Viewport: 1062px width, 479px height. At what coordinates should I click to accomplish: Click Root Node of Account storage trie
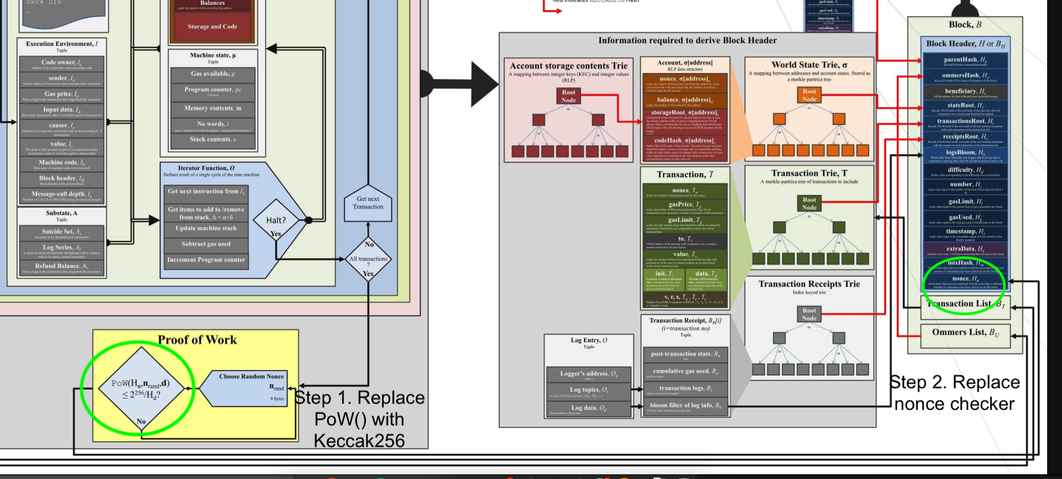click(x=569, y=96)
